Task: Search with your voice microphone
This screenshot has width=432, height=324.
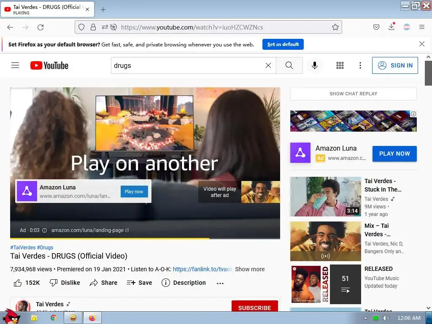Action: [x=314, y=65]
